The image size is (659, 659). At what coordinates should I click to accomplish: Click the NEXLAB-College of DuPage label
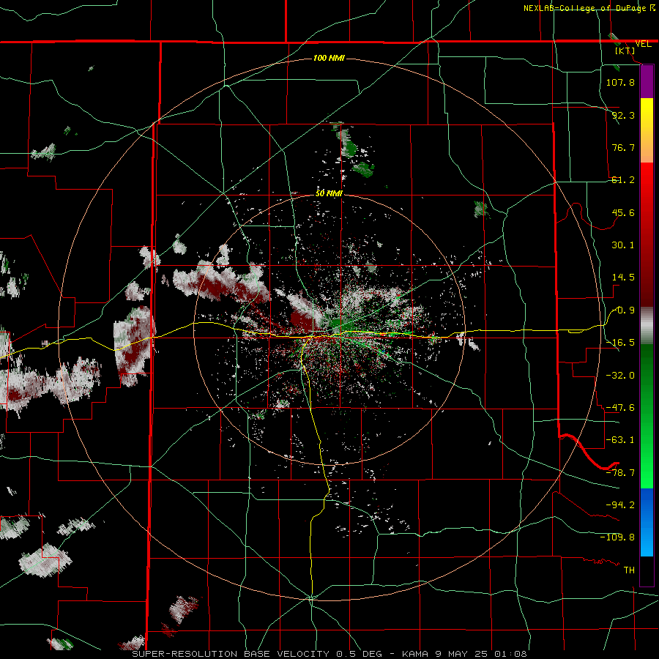(x=589, y=8)
